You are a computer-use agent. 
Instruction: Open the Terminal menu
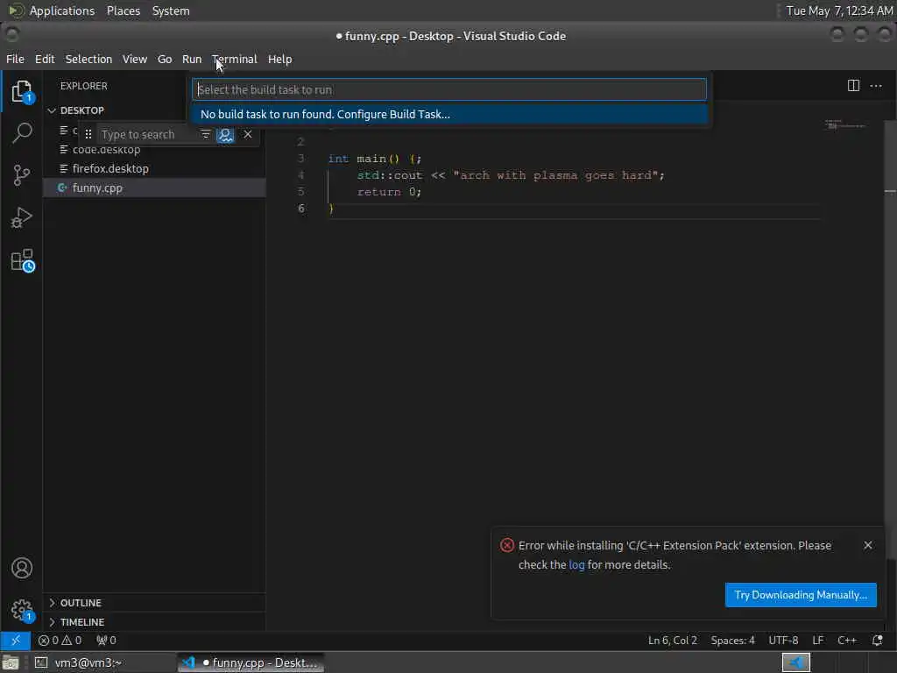tap(235, 59)
